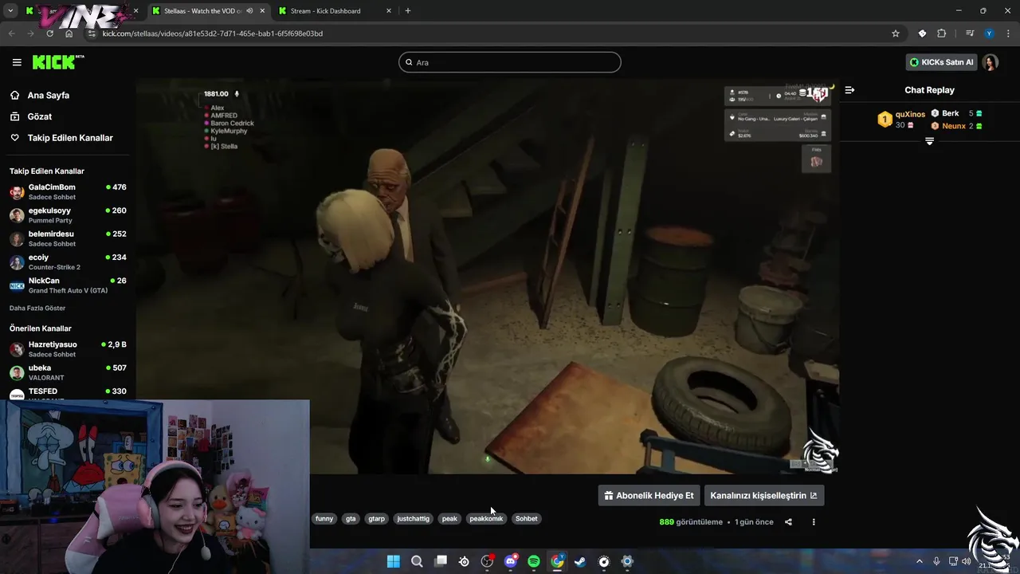Go to Ana Sayfa in the sidebar

tap(49, 95)
